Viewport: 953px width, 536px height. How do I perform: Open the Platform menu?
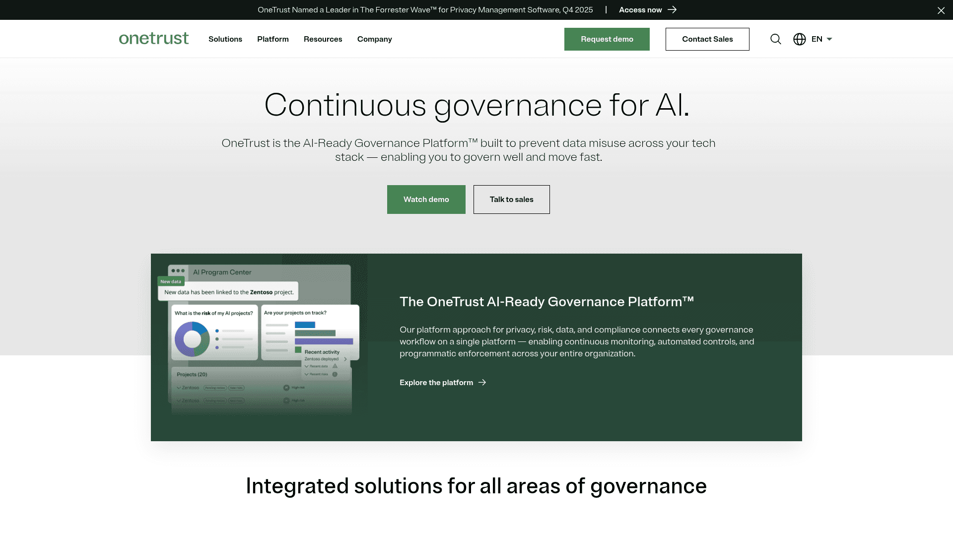click(x=272, y=39)
